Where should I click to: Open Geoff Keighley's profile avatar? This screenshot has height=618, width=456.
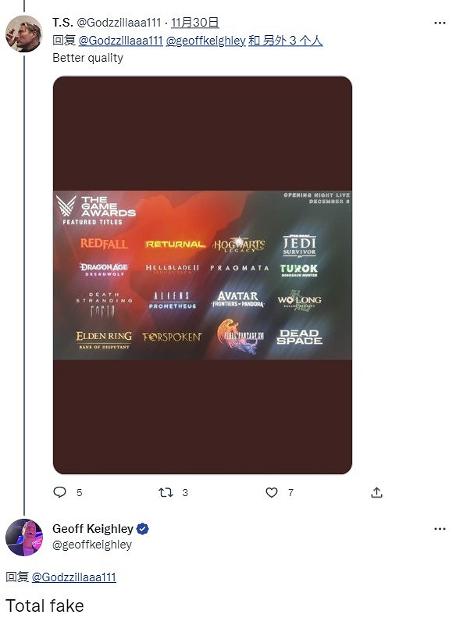24,538
